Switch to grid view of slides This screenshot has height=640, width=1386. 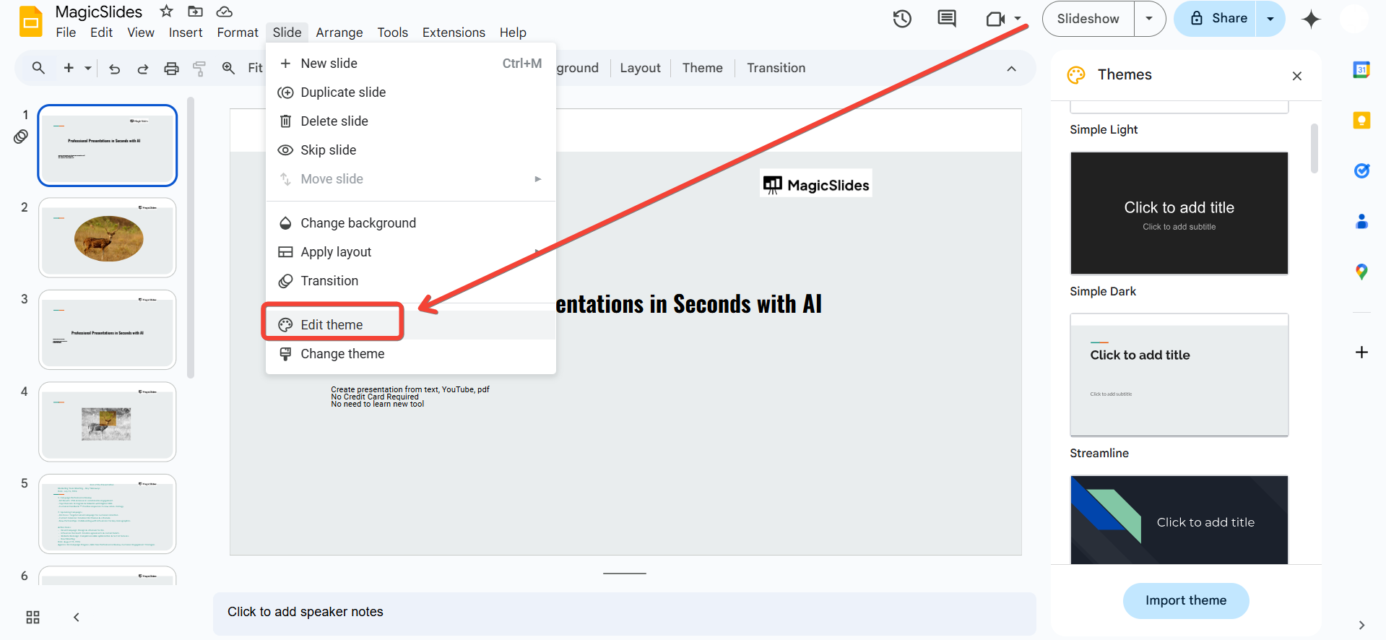pyautogui.click(x=33, y=617)
